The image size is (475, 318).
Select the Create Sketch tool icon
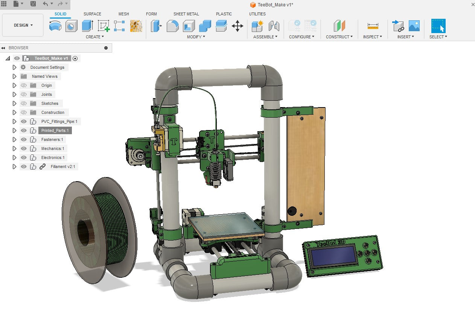tap(104, 26)
